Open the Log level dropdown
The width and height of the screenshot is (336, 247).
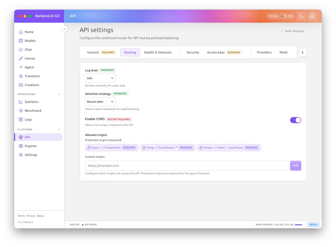(100, 78)
